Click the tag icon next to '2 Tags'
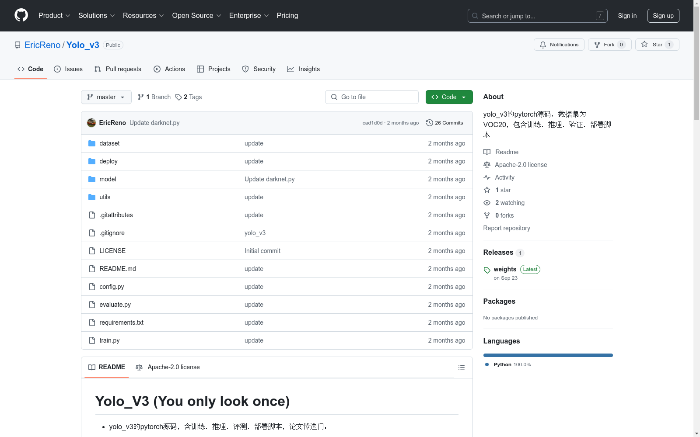Viewport: 700px width, 437px height. coord(178,97)
